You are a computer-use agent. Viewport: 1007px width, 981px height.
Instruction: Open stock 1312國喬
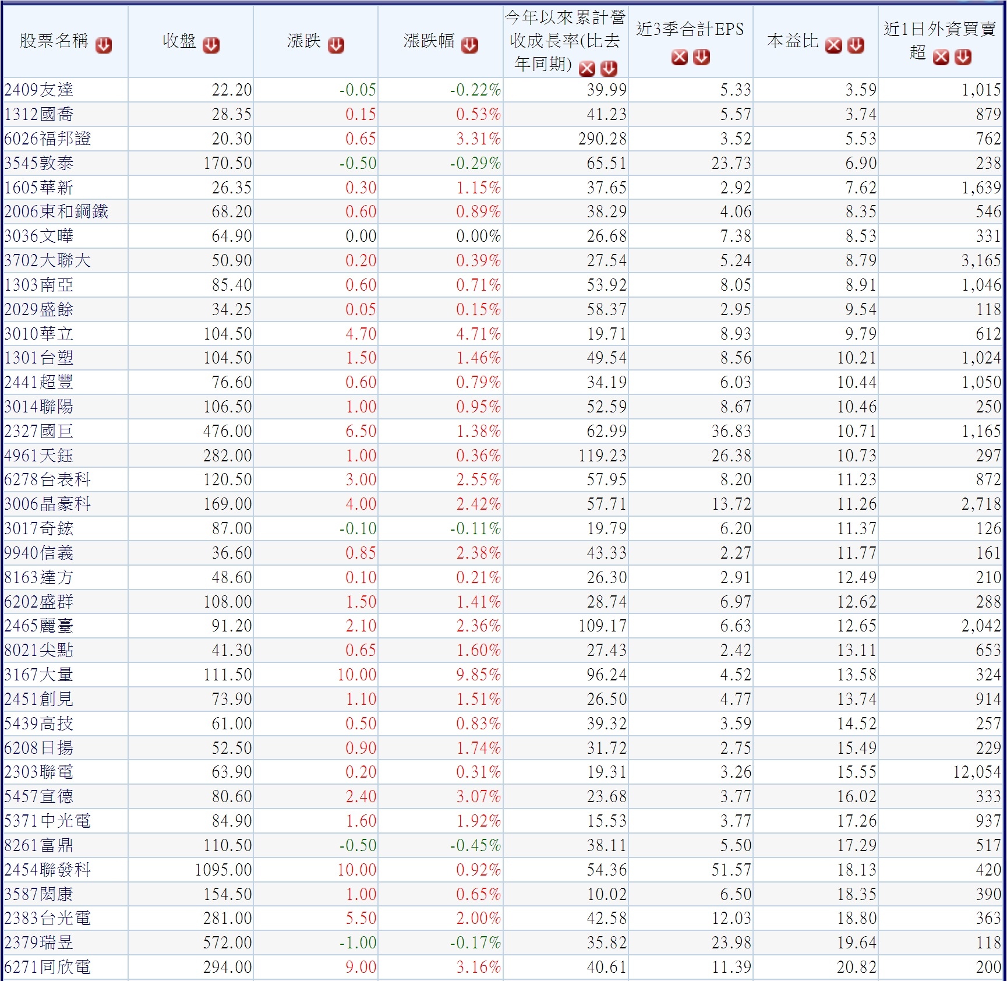click(39, 114)
